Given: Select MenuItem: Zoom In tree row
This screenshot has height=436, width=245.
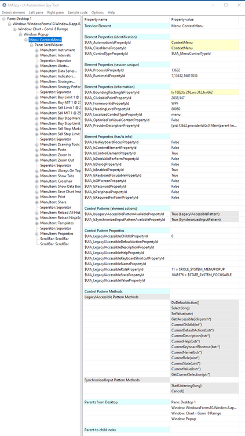Looking at the screenshot, I should 56,155.
